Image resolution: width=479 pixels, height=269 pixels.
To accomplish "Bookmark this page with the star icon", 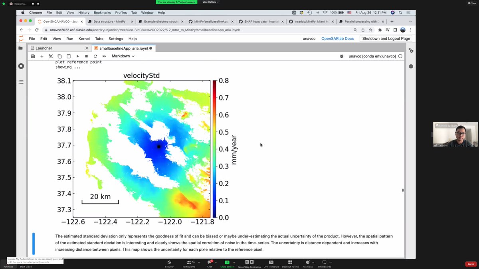I will coord(370,30).
